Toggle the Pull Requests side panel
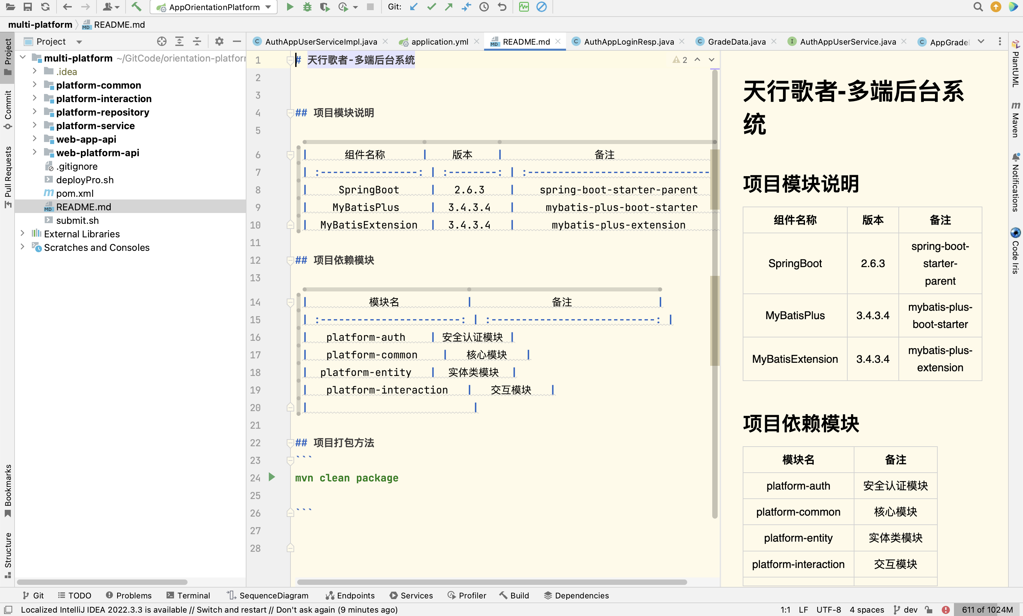The width and height of the screenshot is (1023, 616). point(7,177)
